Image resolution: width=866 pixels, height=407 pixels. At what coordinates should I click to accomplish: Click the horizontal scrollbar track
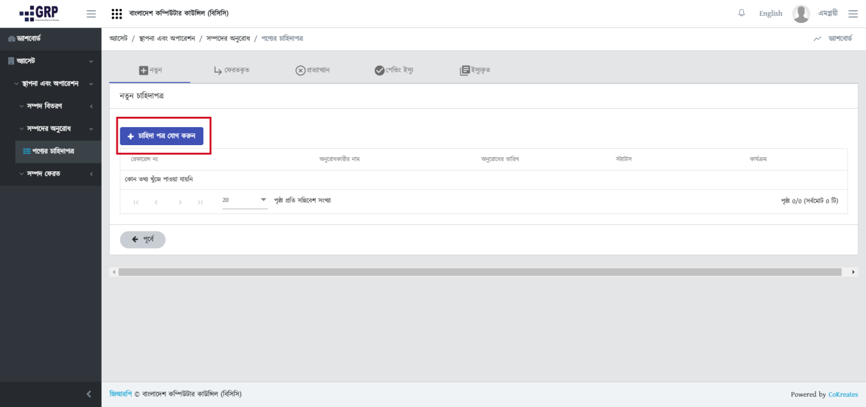point(484,272)
